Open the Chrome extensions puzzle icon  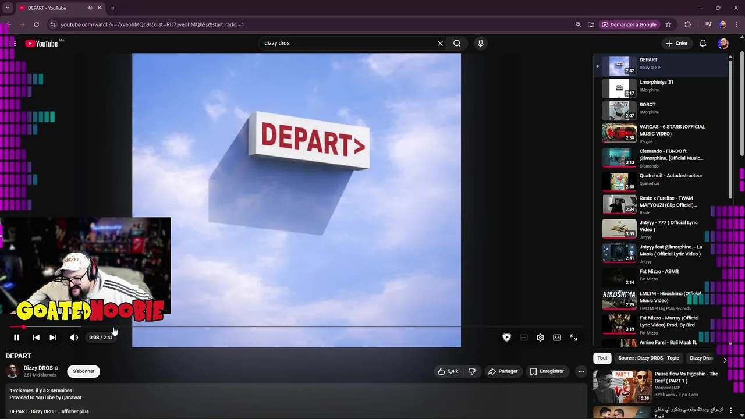688,24
